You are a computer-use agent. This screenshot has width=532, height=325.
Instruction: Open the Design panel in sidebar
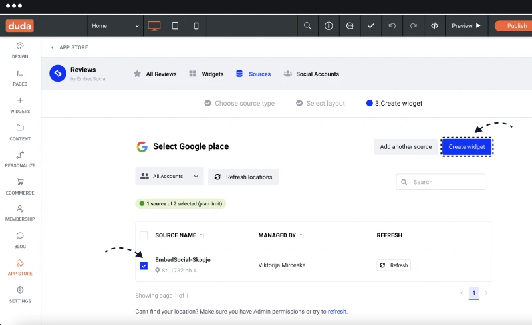click(20, 51)
